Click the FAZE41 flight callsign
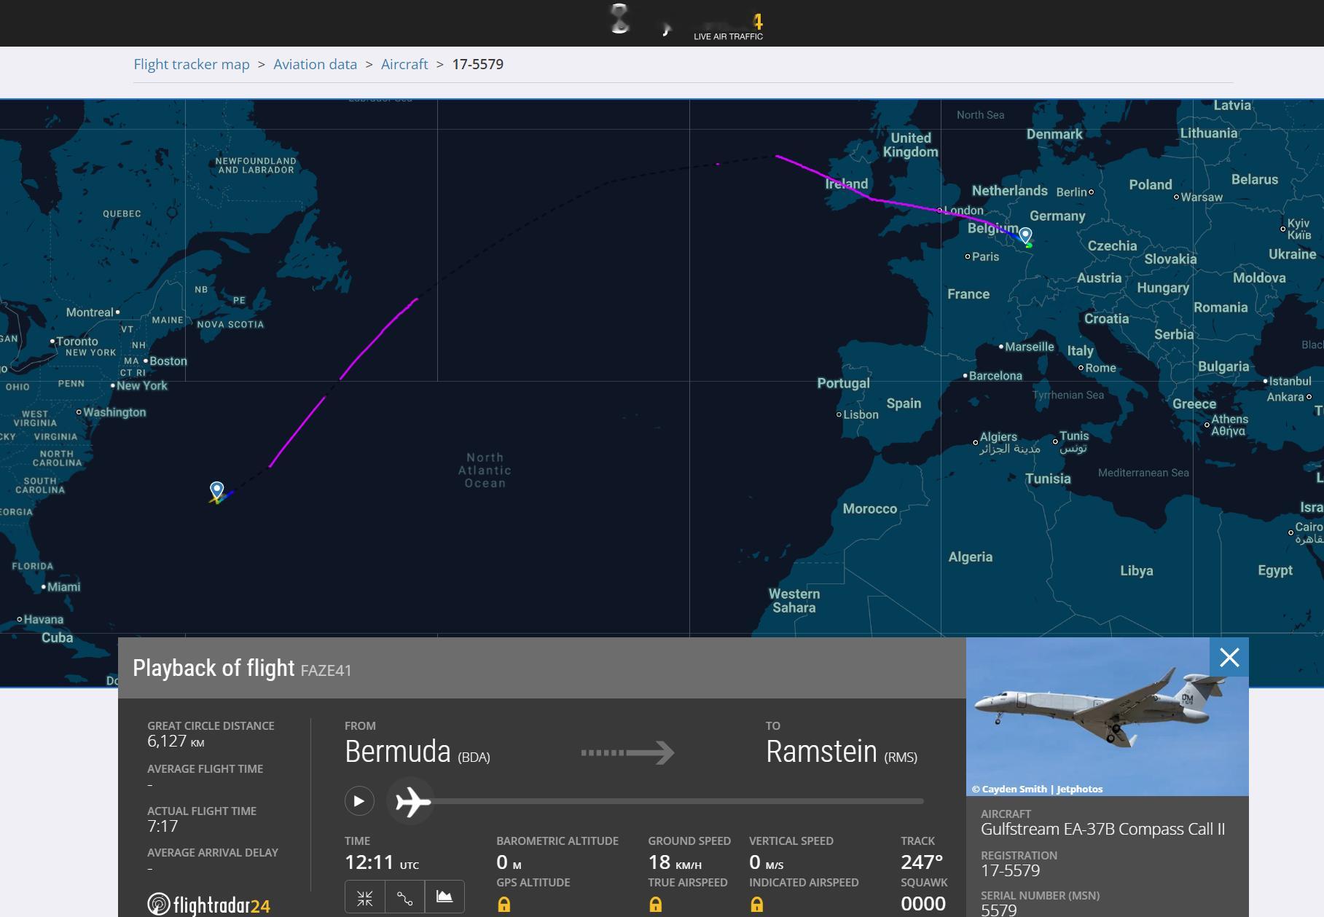Image resolution: width=1324 pixels, height=917 pixels. point(326,670)
